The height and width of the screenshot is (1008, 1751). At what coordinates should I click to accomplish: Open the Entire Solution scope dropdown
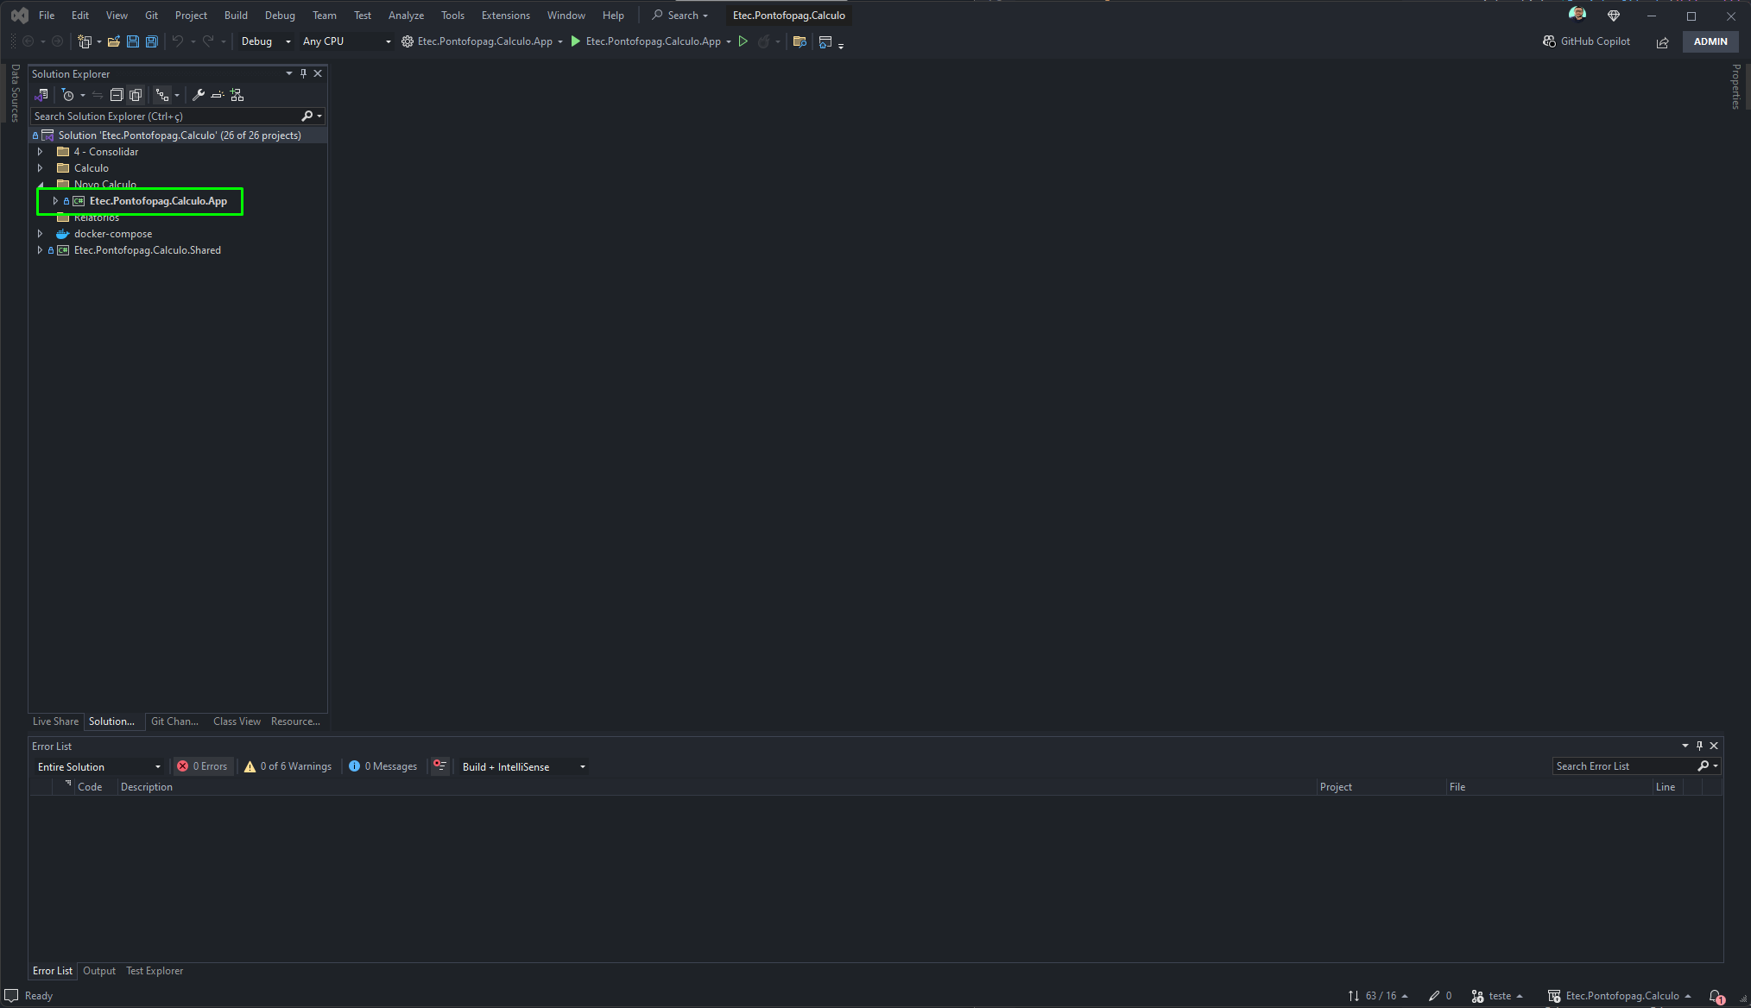[99, 766]
